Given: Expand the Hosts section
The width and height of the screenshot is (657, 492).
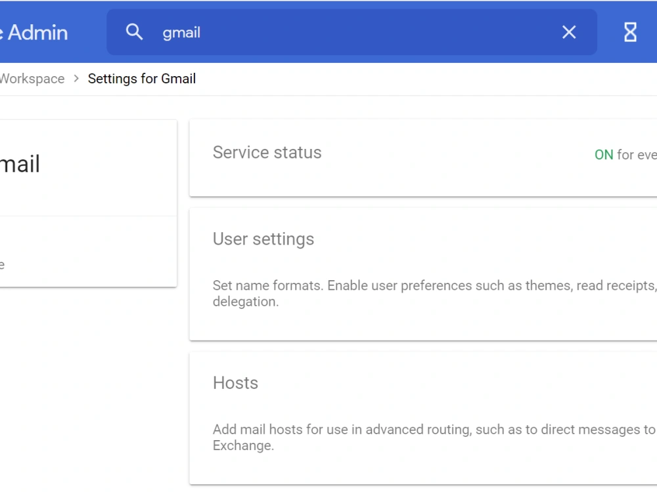Looking at the screenshot, I should pyautogui.click(x=423, y=419).
